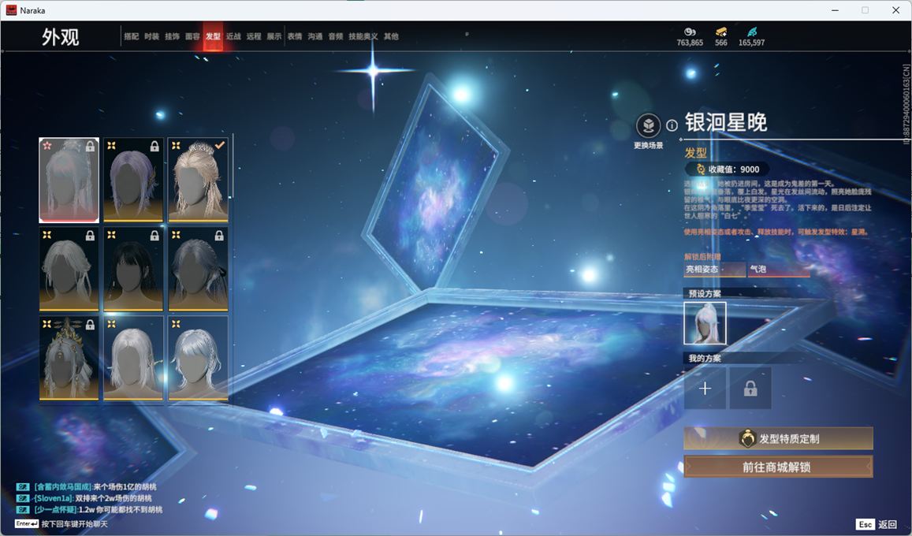Go to the 展示 tab
This screenshot has width=912, height=536.
pos(274,36)
